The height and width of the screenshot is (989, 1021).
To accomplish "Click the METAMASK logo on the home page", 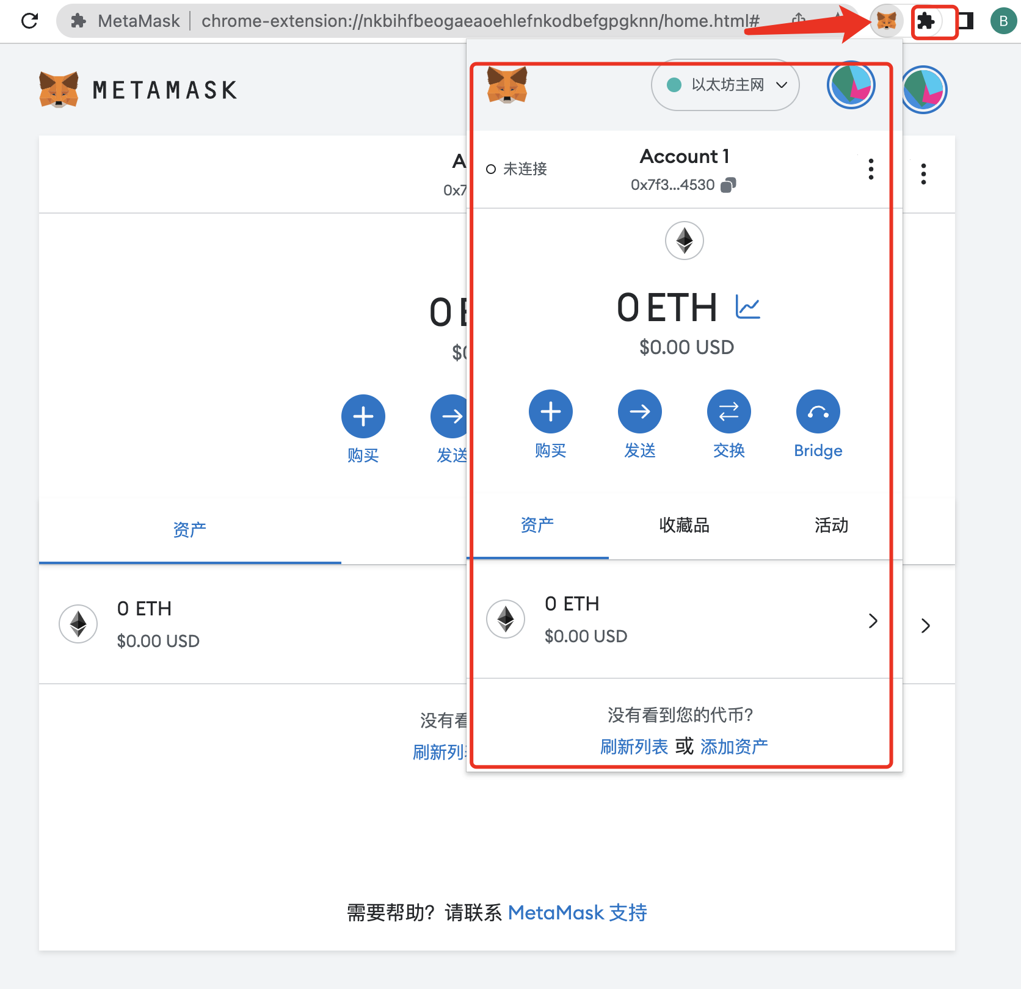I will 138,90.
